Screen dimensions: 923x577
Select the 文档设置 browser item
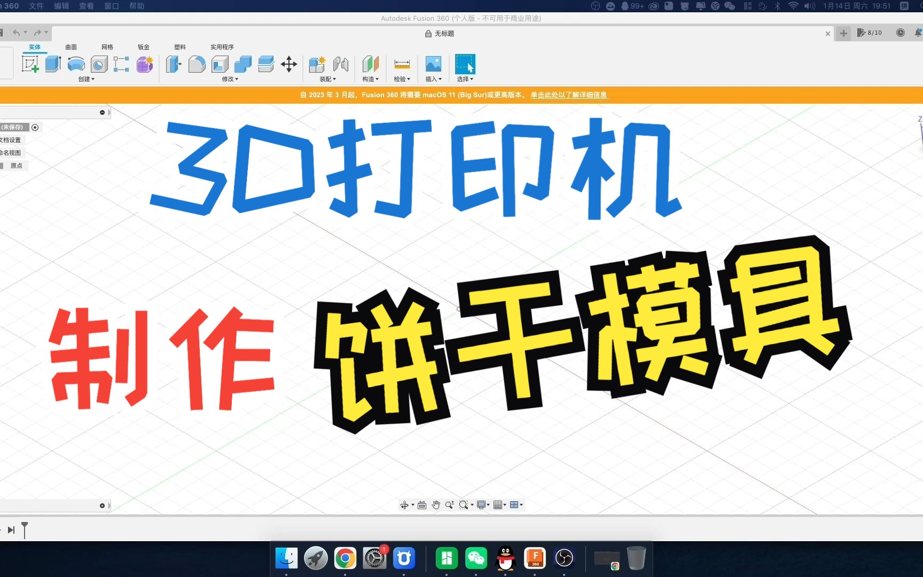pyautogui.click(x=11, y=140)
